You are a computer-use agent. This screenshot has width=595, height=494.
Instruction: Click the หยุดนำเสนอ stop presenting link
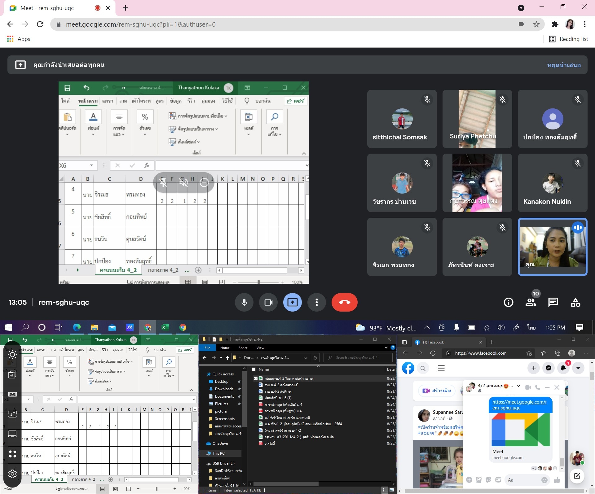[564, 65]
